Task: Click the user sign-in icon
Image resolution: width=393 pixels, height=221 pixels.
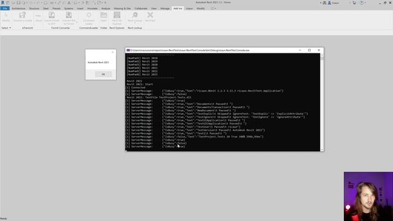Action: click(x=330, y=2)
